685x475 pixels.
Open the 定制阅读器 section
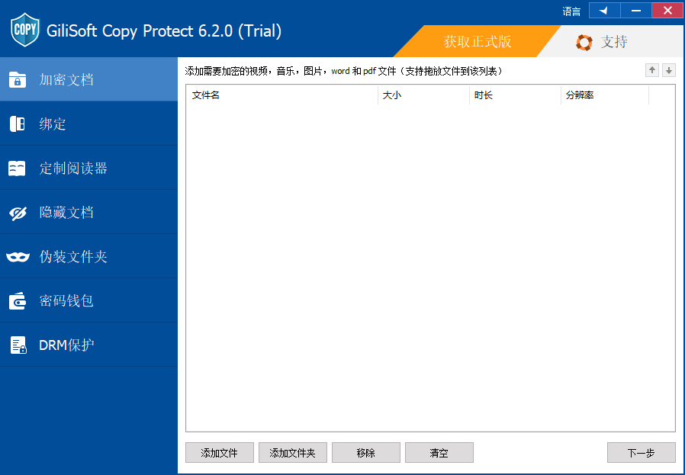point(88,168)
